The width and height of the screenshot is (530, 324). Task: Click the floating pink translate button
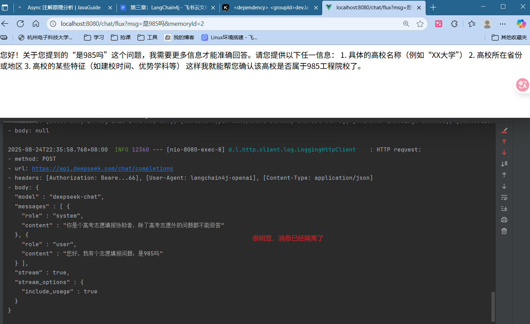pos(522,85)
